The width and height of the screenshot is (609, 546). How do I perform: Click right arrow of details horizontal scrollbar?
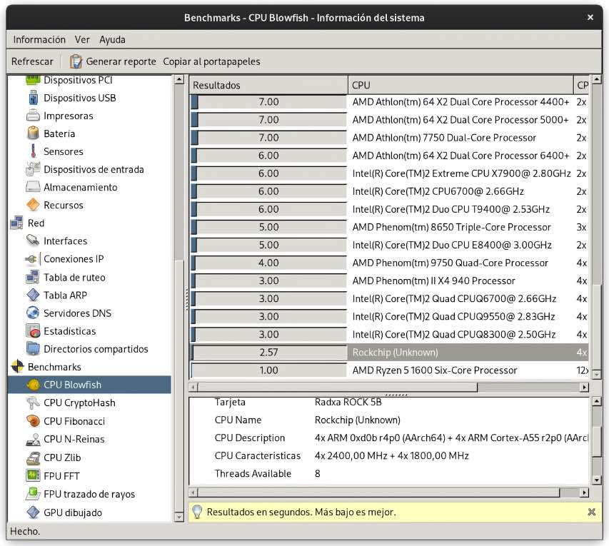click(584, 492)
